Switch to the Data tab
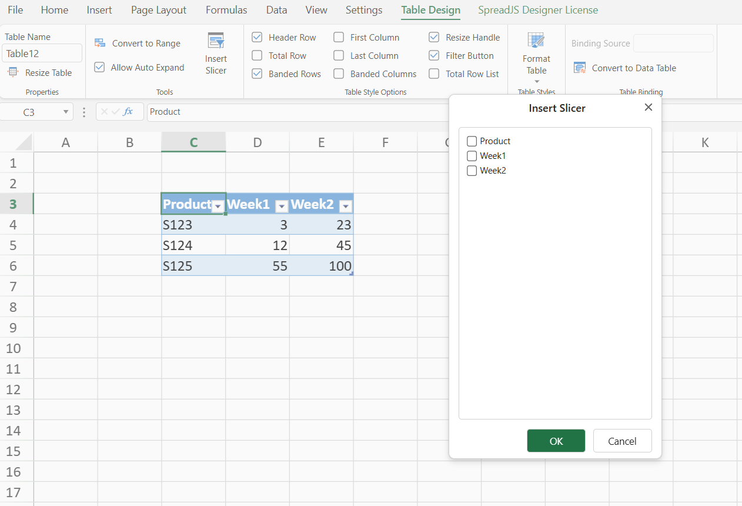This screenshot has height=506, width=742. click(276, 10)
